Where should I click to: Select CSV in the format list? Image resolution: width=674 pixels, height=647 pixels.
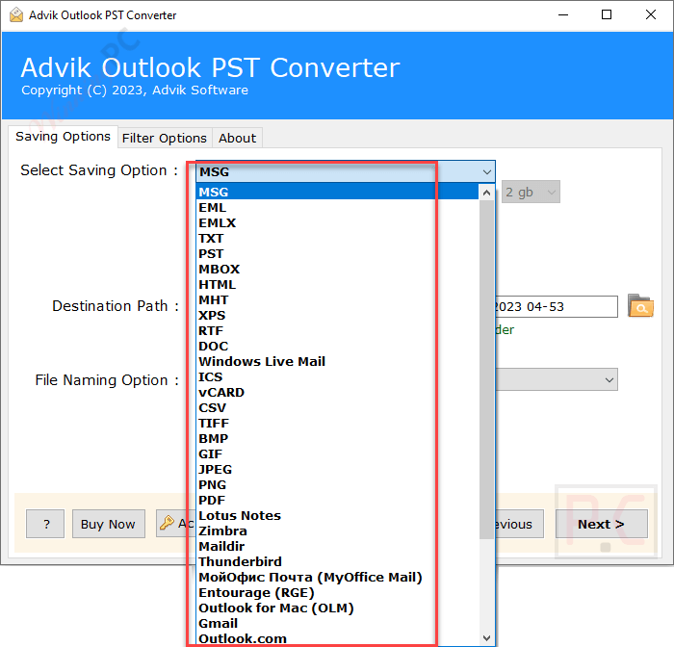[x=337, y=407]
